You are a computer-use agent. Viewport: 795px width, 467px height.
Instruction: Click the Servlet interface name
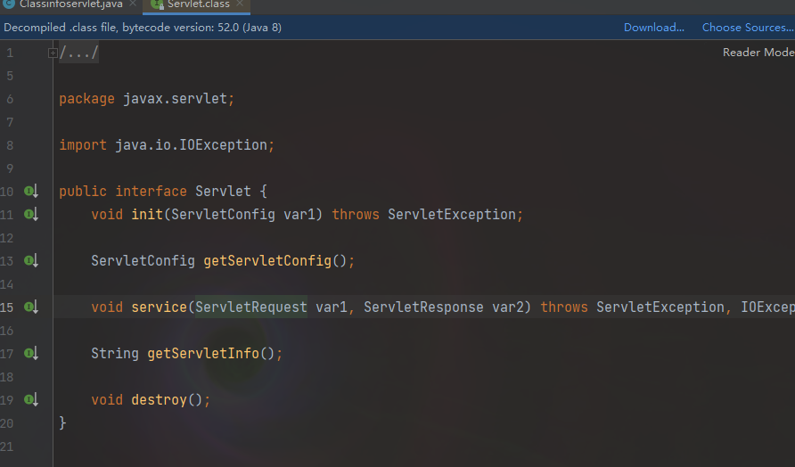[223, 191]
